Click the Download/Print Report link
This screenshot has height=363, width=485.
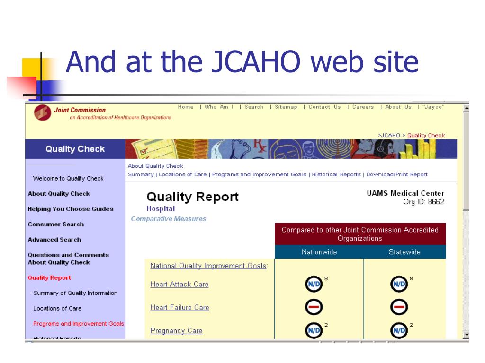[397, 174]
